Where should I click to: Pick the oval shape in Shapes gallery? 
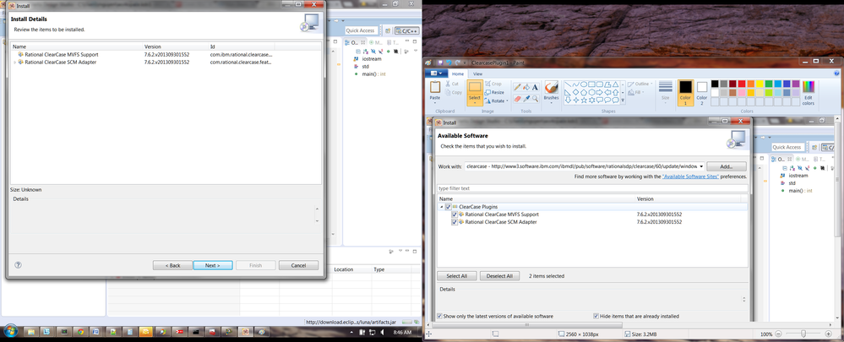584,84
